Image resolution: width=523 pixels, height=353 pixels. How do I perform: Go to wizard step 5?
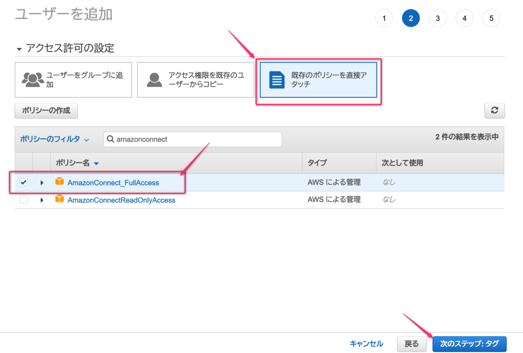click(491, 18)
